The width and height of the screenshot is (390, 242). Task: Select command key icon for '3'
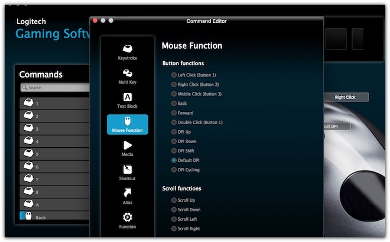tap(28, 128)
